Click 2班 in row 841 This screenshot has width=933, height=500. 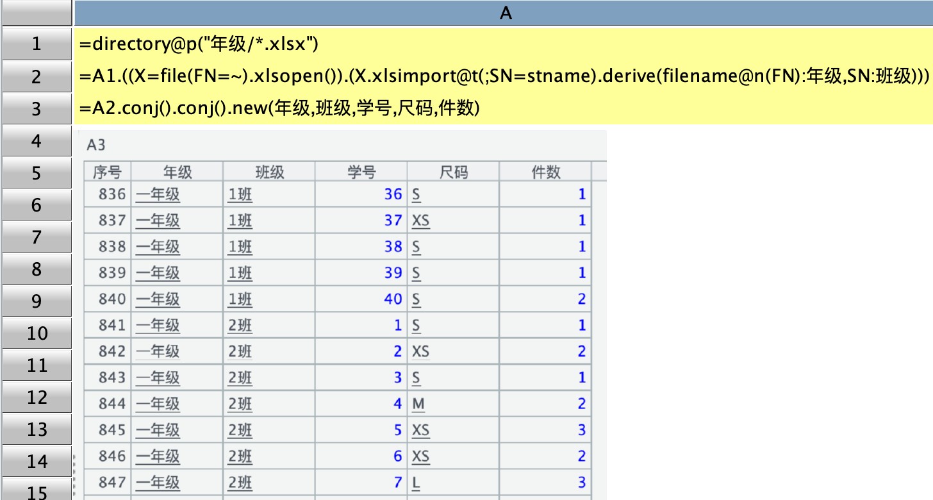click(240, 326)
